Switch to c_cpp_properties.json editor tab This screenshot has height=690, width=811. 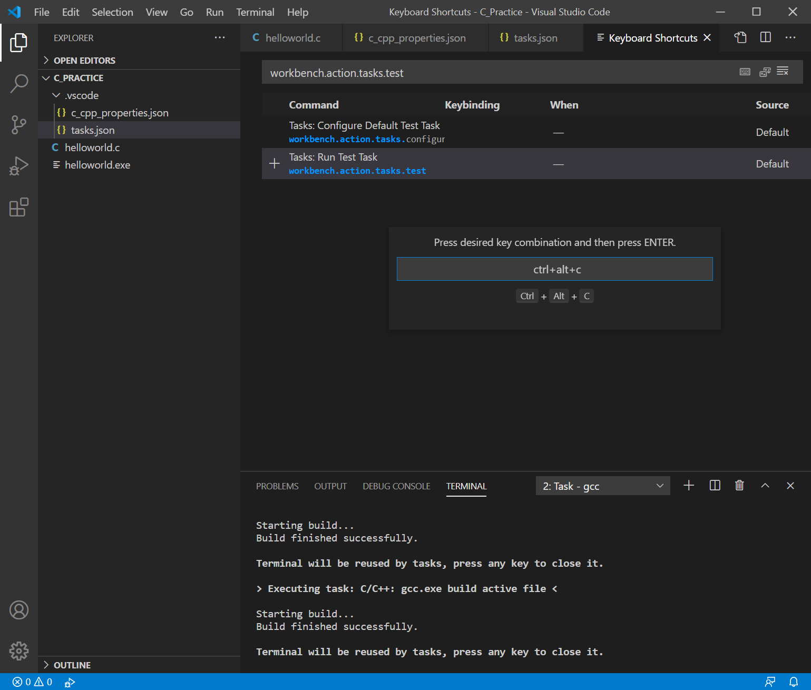(x=416, y=37)
